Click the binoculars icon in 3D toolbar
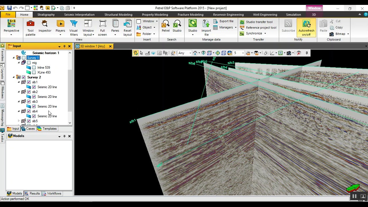 256,53
